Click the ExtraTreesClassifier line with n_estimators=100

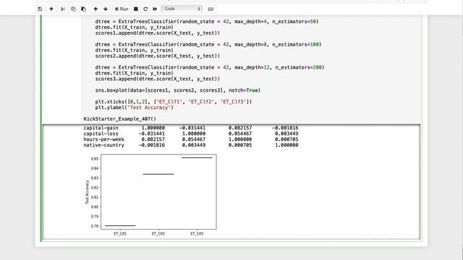point(208,45)
